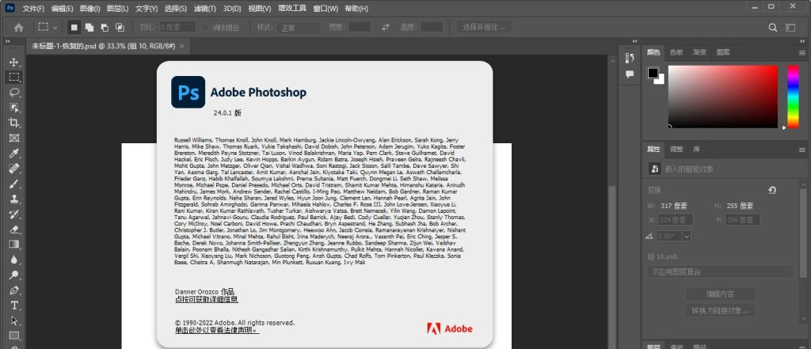Select the Eyedropper tool
This screenshot has height=349, width=811.
tap(14, 153)
